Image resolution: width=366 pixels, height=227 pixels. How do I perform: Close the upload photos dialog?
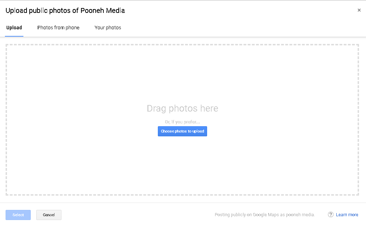coord(359,10)
